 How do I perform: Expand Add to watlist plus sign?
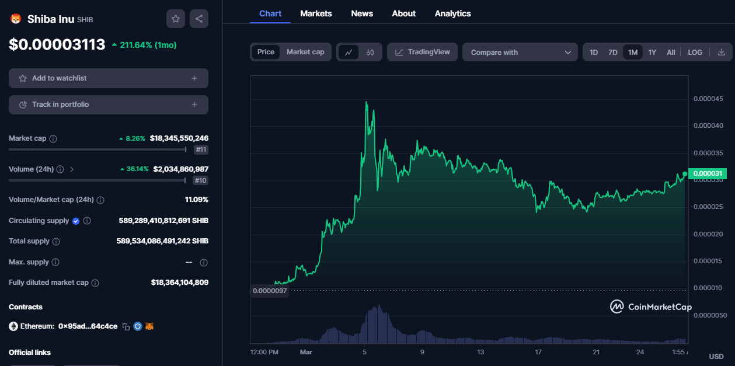click(194, 78)
